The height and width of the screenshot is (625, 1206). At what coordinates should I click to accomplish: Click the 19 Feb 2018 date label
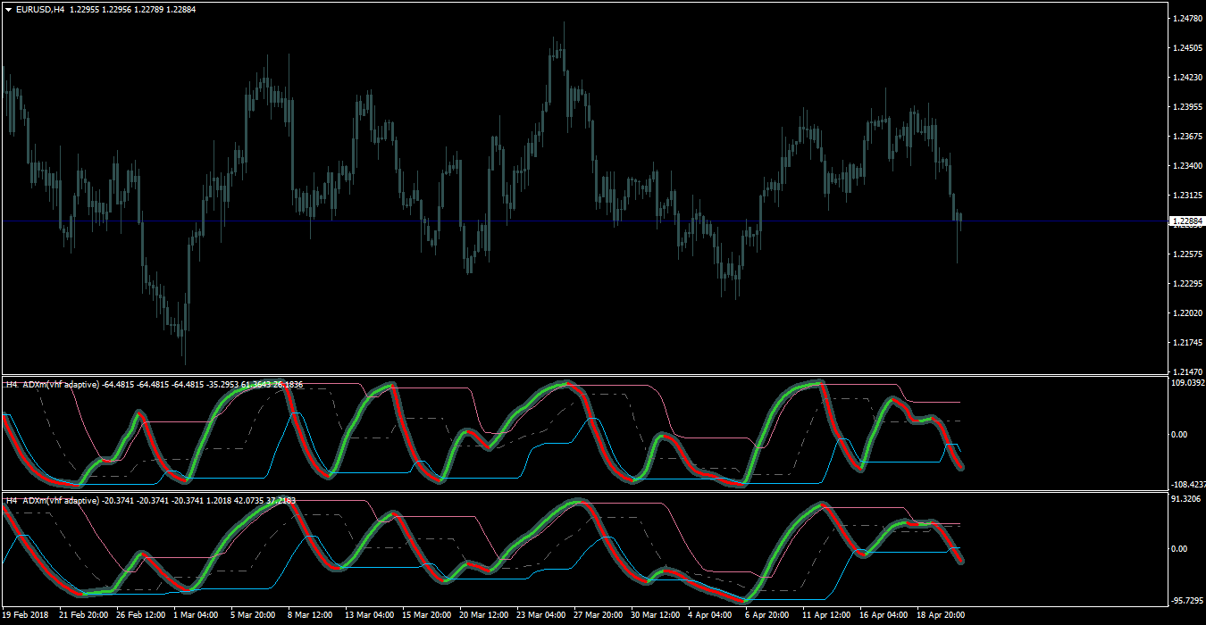(26, 615)
